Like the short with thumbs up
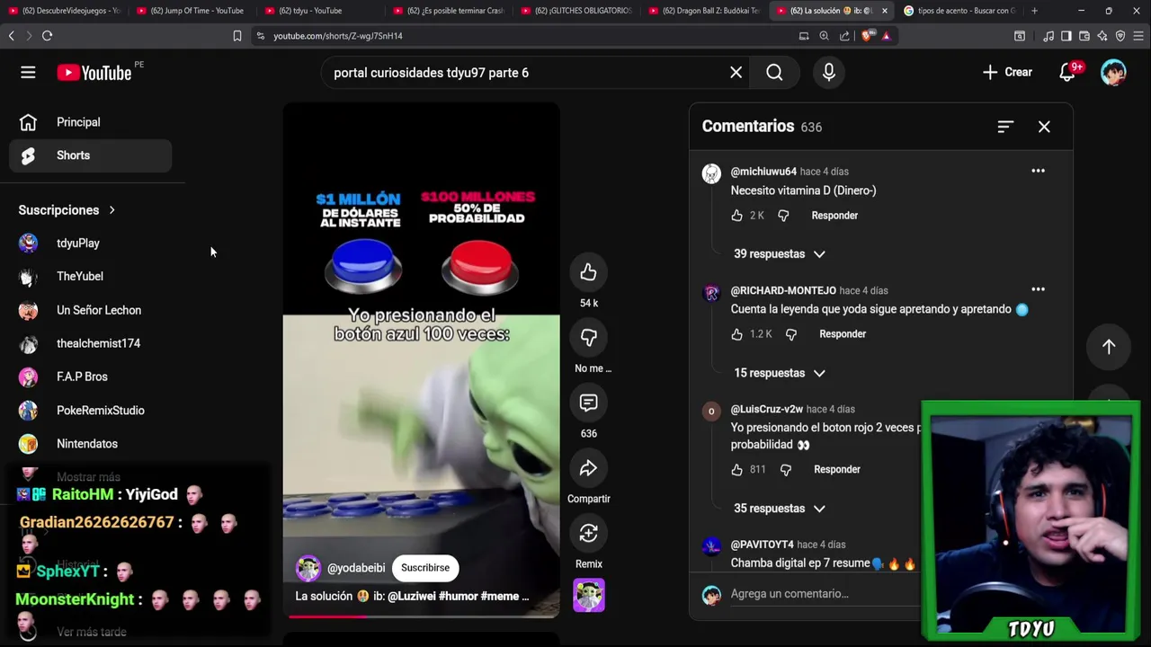This screenshot has height=647, width=1151. (588, 272)
